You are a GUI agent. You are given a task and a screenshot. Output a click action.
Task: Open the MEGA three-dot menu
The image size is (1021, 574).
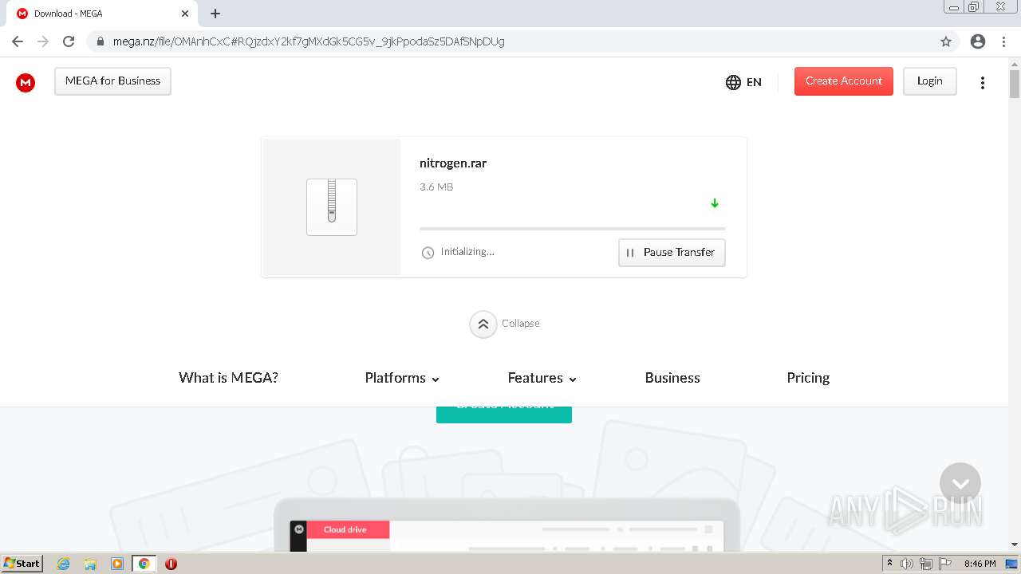point(983,82)
